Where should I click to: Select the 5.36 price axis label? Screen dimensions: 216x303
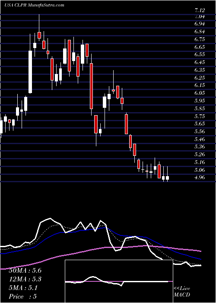[x=200, y=147]
